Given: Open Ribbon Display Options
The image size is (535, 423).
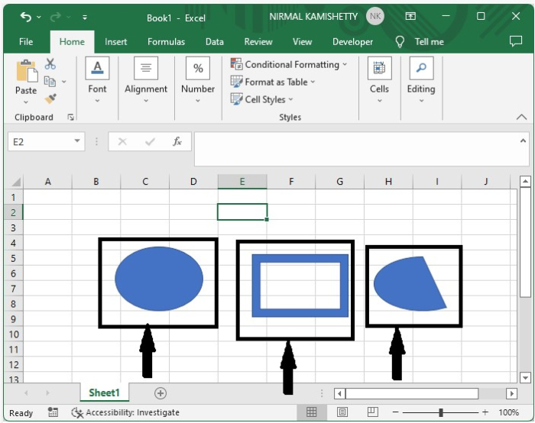Looking at the screenshot, I should [410, 16].
